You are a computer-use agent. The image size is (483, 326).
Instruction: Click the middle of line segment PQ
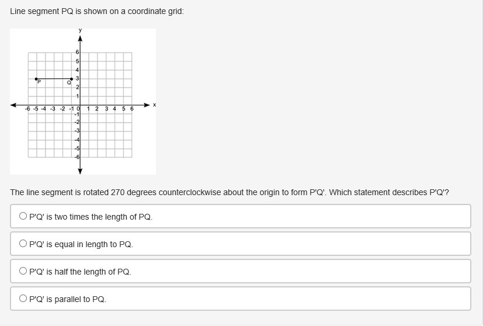coord(54,79)
